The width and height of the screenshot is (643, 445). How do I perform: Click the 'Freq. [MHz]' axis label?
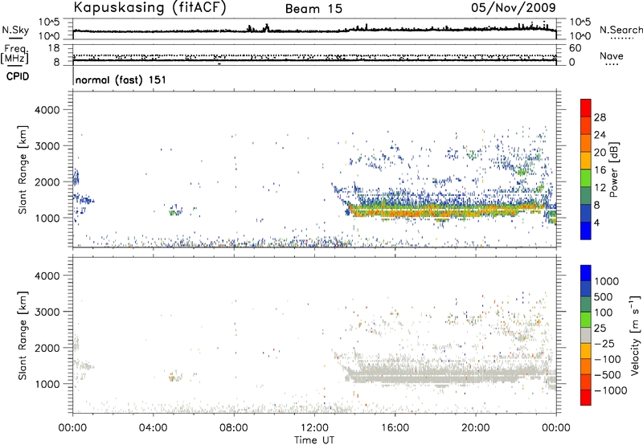(14, 55)
